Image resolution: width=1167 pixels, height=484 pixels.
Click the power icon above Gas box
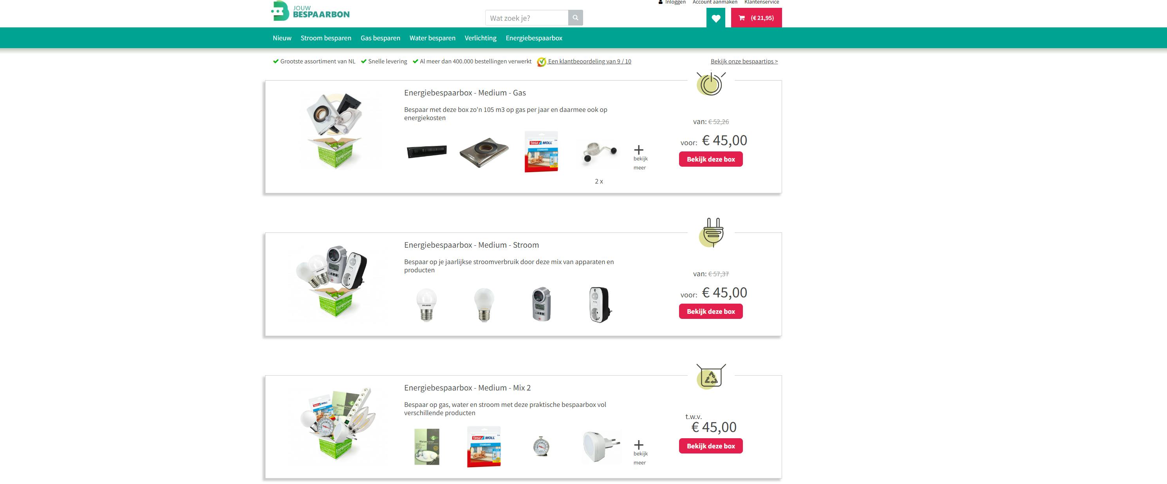pyautogui.click(x=711, y=84)
